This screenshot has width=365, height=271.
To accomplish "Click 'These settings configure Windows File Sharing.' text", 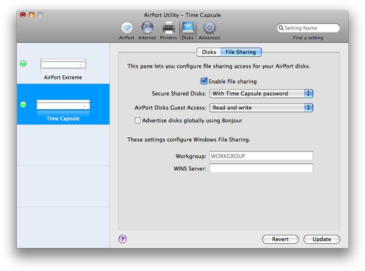I will point(189,140).
